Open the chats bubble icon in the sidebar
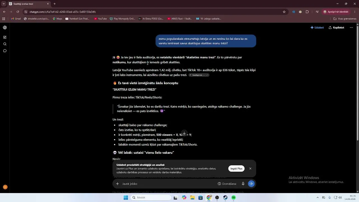The width and height of the screenshot is (359, 202). [5, 51]
